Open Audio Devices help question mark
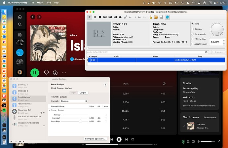 pos(105,85)
